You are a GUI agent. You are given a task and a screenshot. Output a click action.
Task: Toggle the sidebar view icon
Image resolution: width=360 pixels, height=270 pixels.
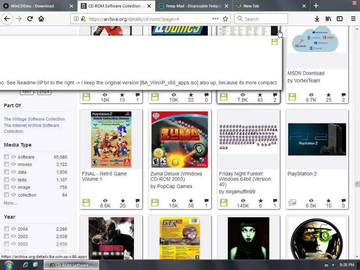click(340, 19)
